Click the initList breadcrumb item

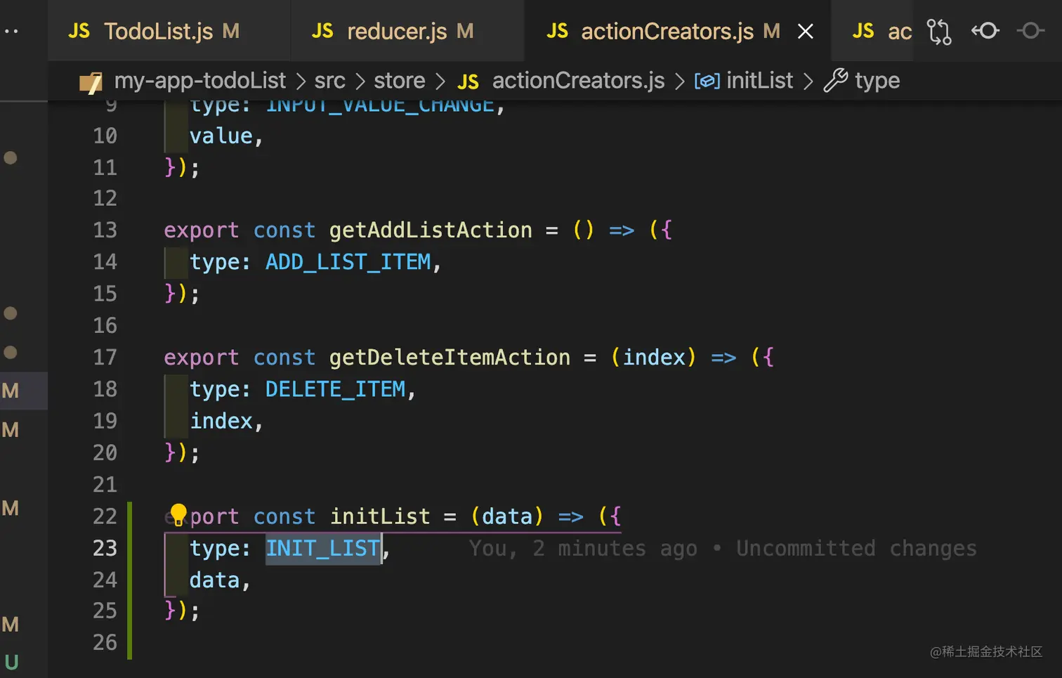point(759,81)
